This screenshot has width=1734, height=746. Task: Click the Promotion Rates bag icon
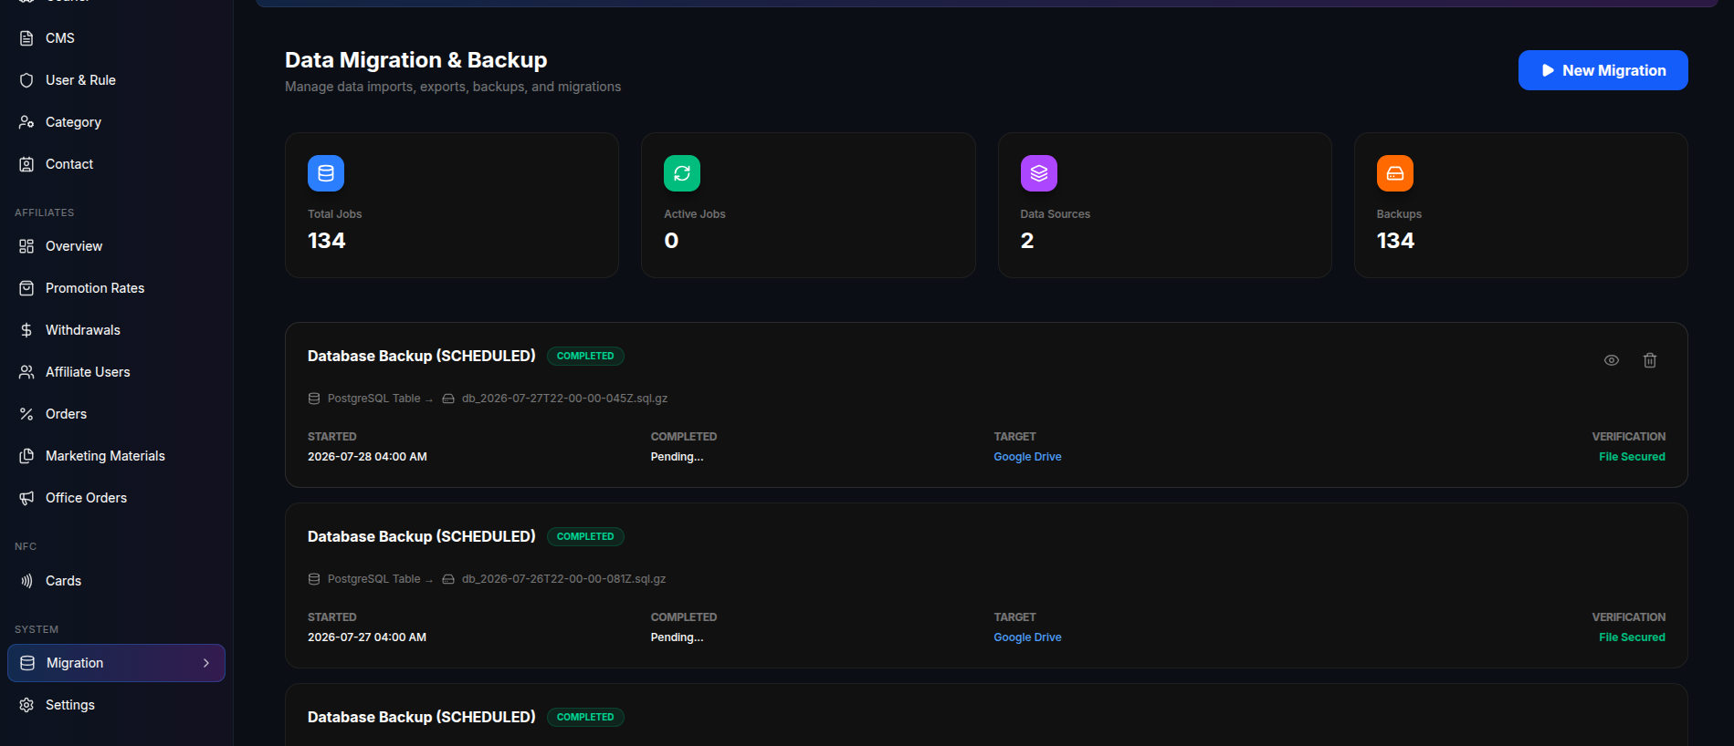pos(26,288)
